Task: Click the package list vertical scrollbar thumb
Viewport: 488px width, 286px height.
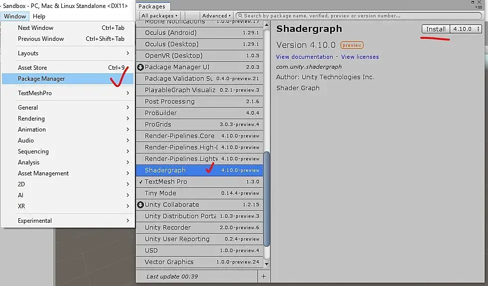Action: point(267,199)
